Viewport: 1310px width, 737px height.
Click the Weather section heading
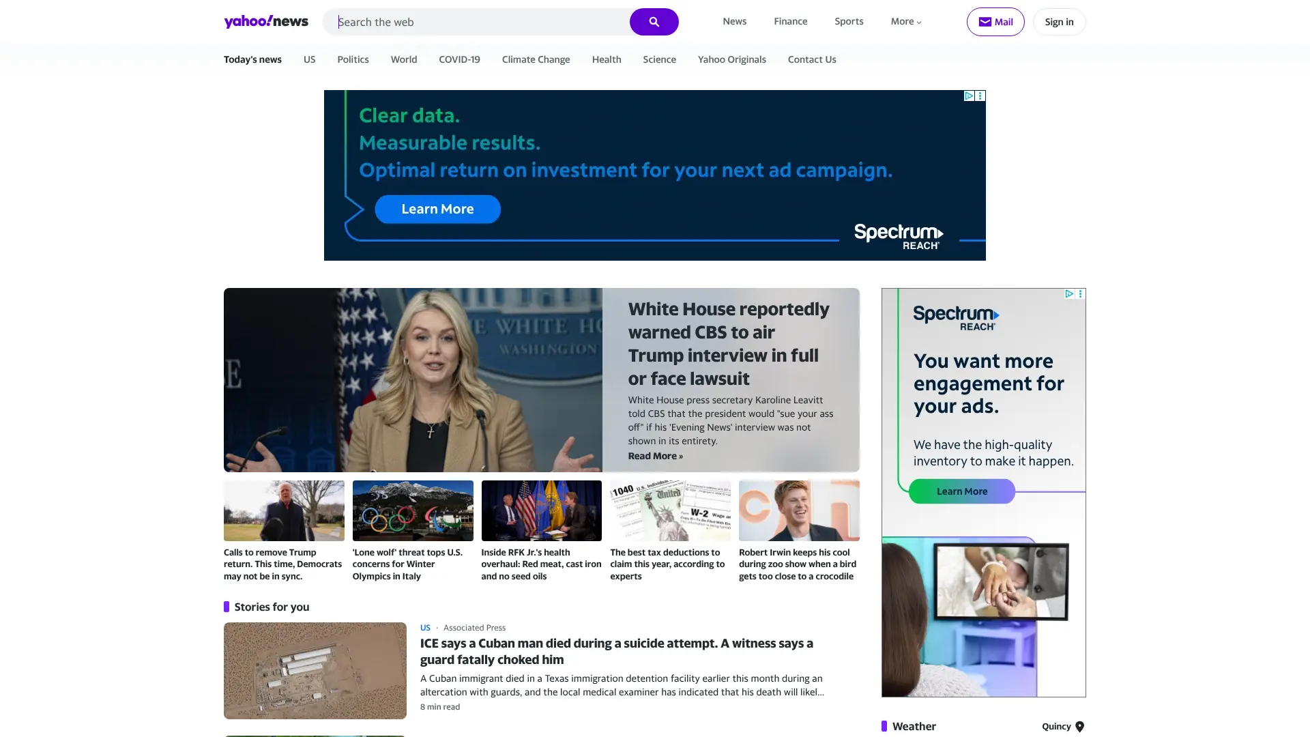pos(914,727)
